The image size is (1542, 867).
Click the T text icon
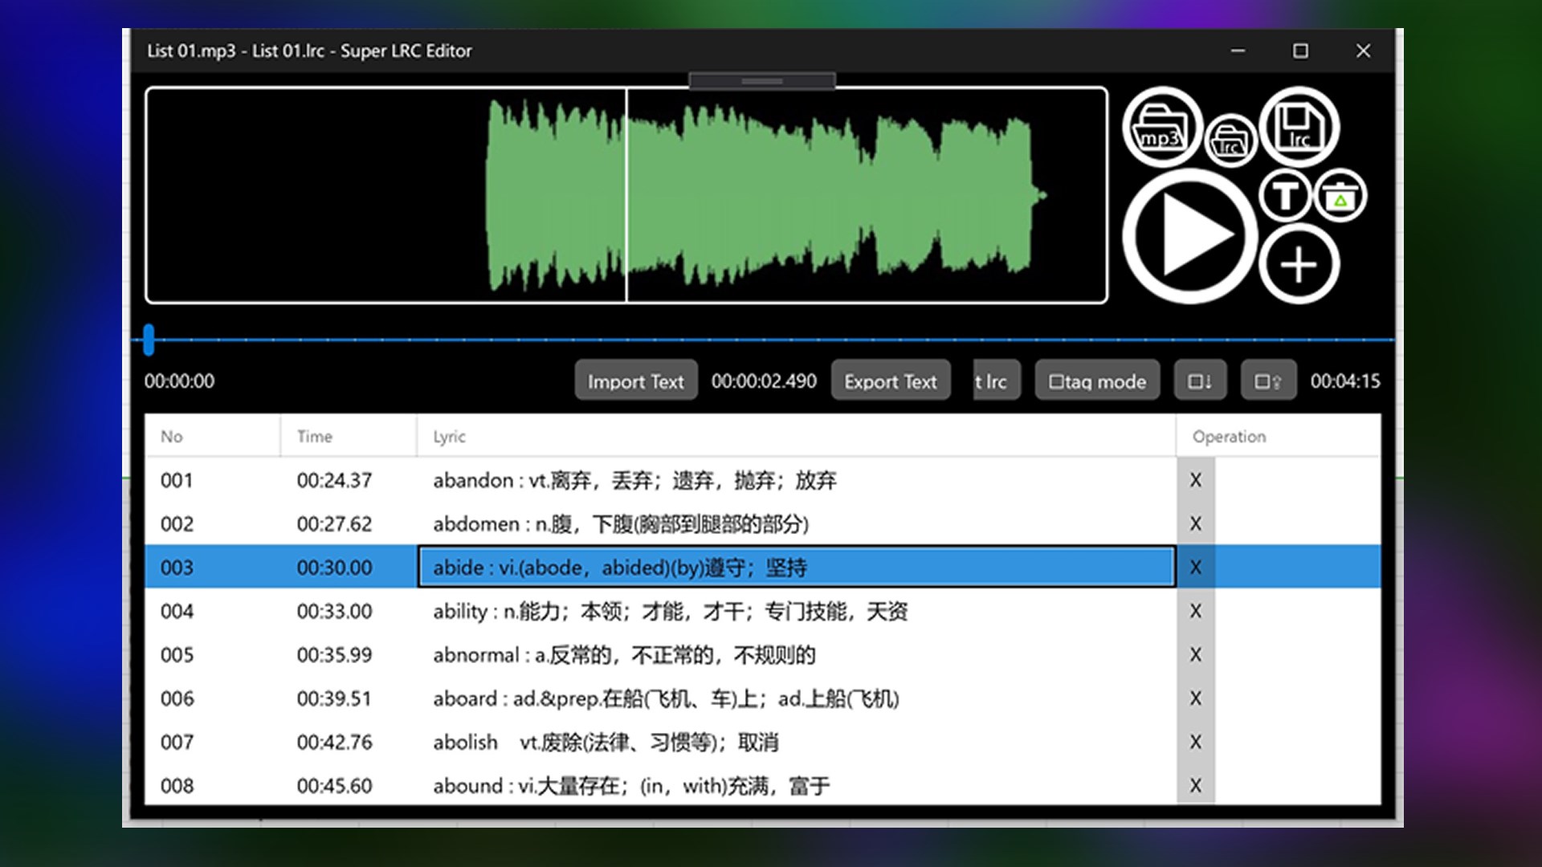1285,195
